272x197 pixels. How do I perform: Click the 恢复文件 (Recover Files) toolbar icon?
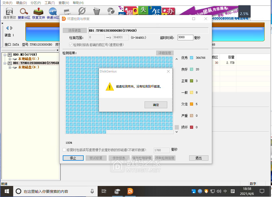pyautogui.click(x=39, y=13)
